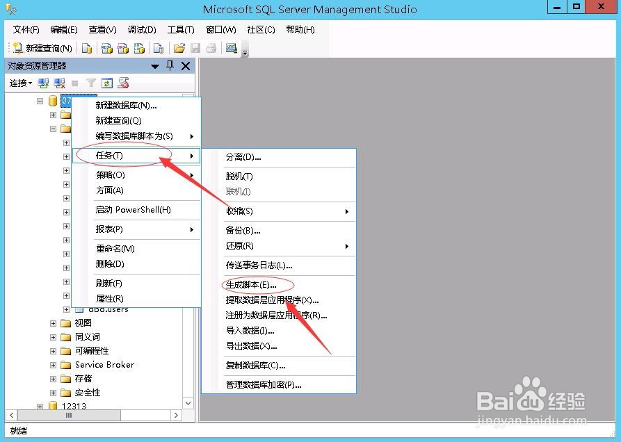Expand the 存储 folder node
621x442 pixels.
[53, 379]
